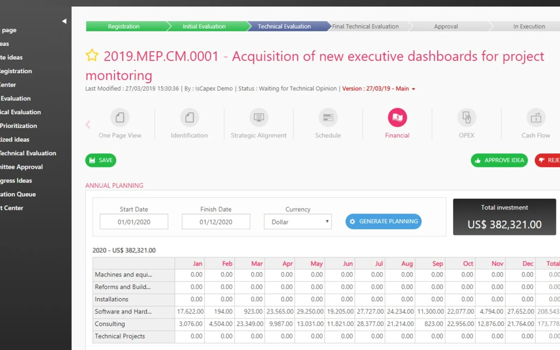The image size is (560, 350).
Task: Open the OPEX section icon
Action: [x=467, y=117]
